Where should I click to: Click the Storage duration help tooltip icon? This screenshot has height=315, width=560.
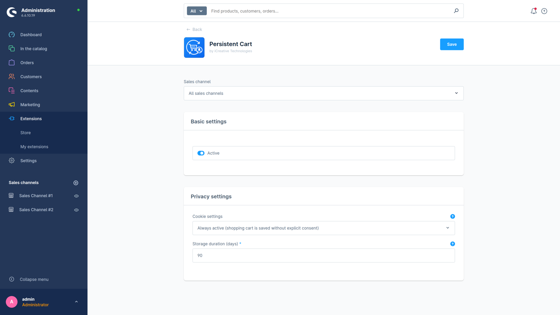tap(452, 244)
